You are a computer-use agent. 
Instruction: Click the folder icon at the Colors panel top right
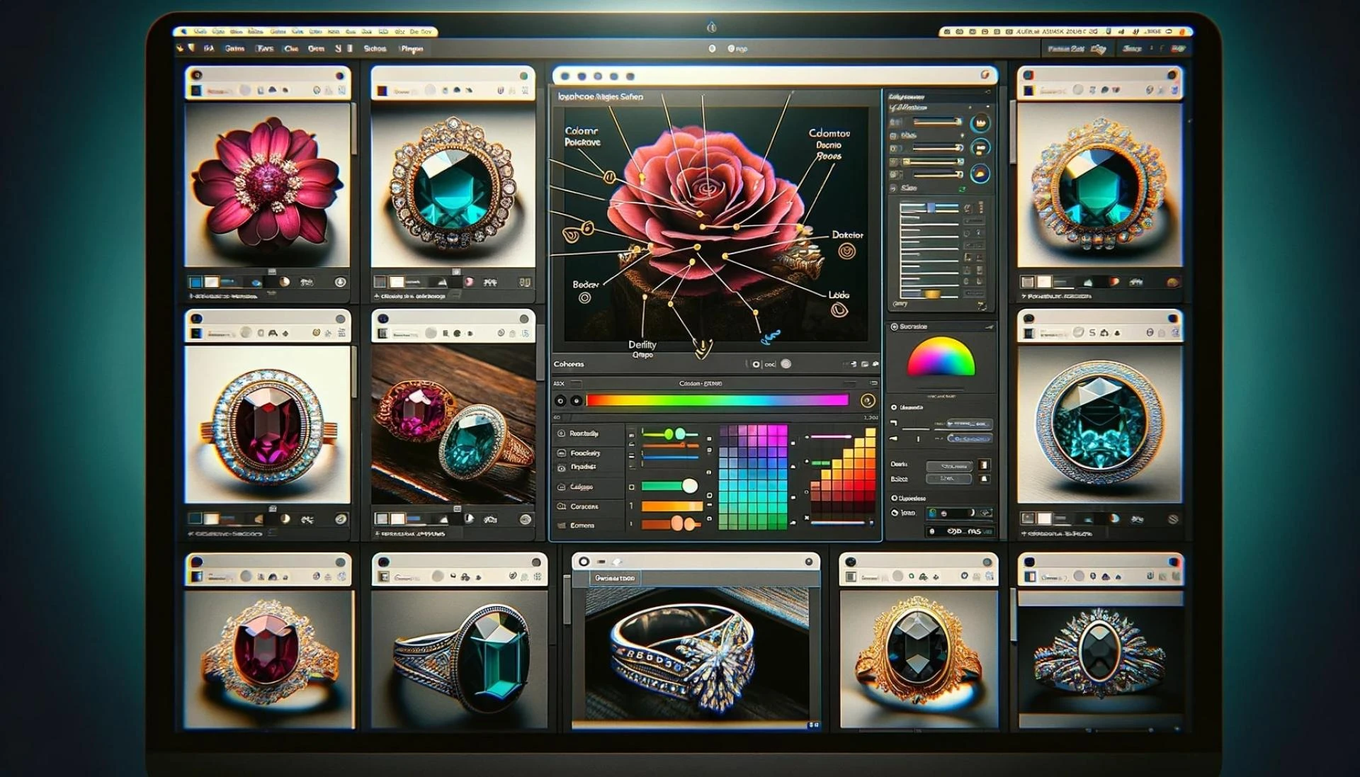pos(864,365)
